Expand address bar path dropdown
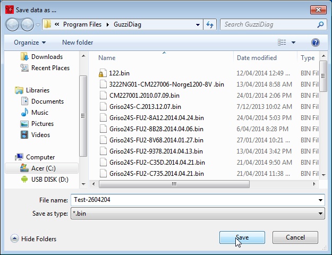Screen dimensions: 332x255 pos(198,24)
